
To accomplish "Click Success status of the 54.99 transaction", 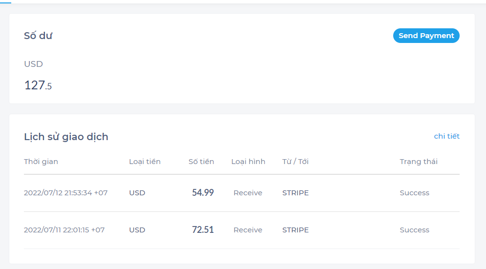I will pos(414,193).
